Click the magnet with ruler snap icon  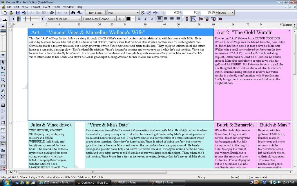207,19
